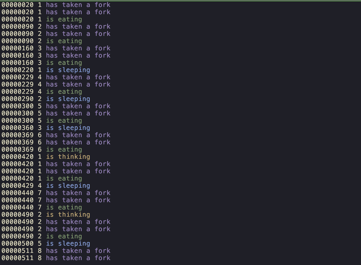361x265 pixels.
Task: Select the '00000500 5 is sleeping' line
Action: [x=46, y=244]
